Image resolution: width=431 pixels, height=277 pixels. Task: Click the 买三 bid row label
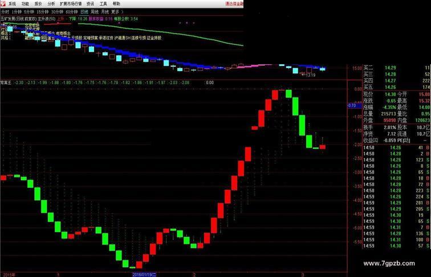368,75
